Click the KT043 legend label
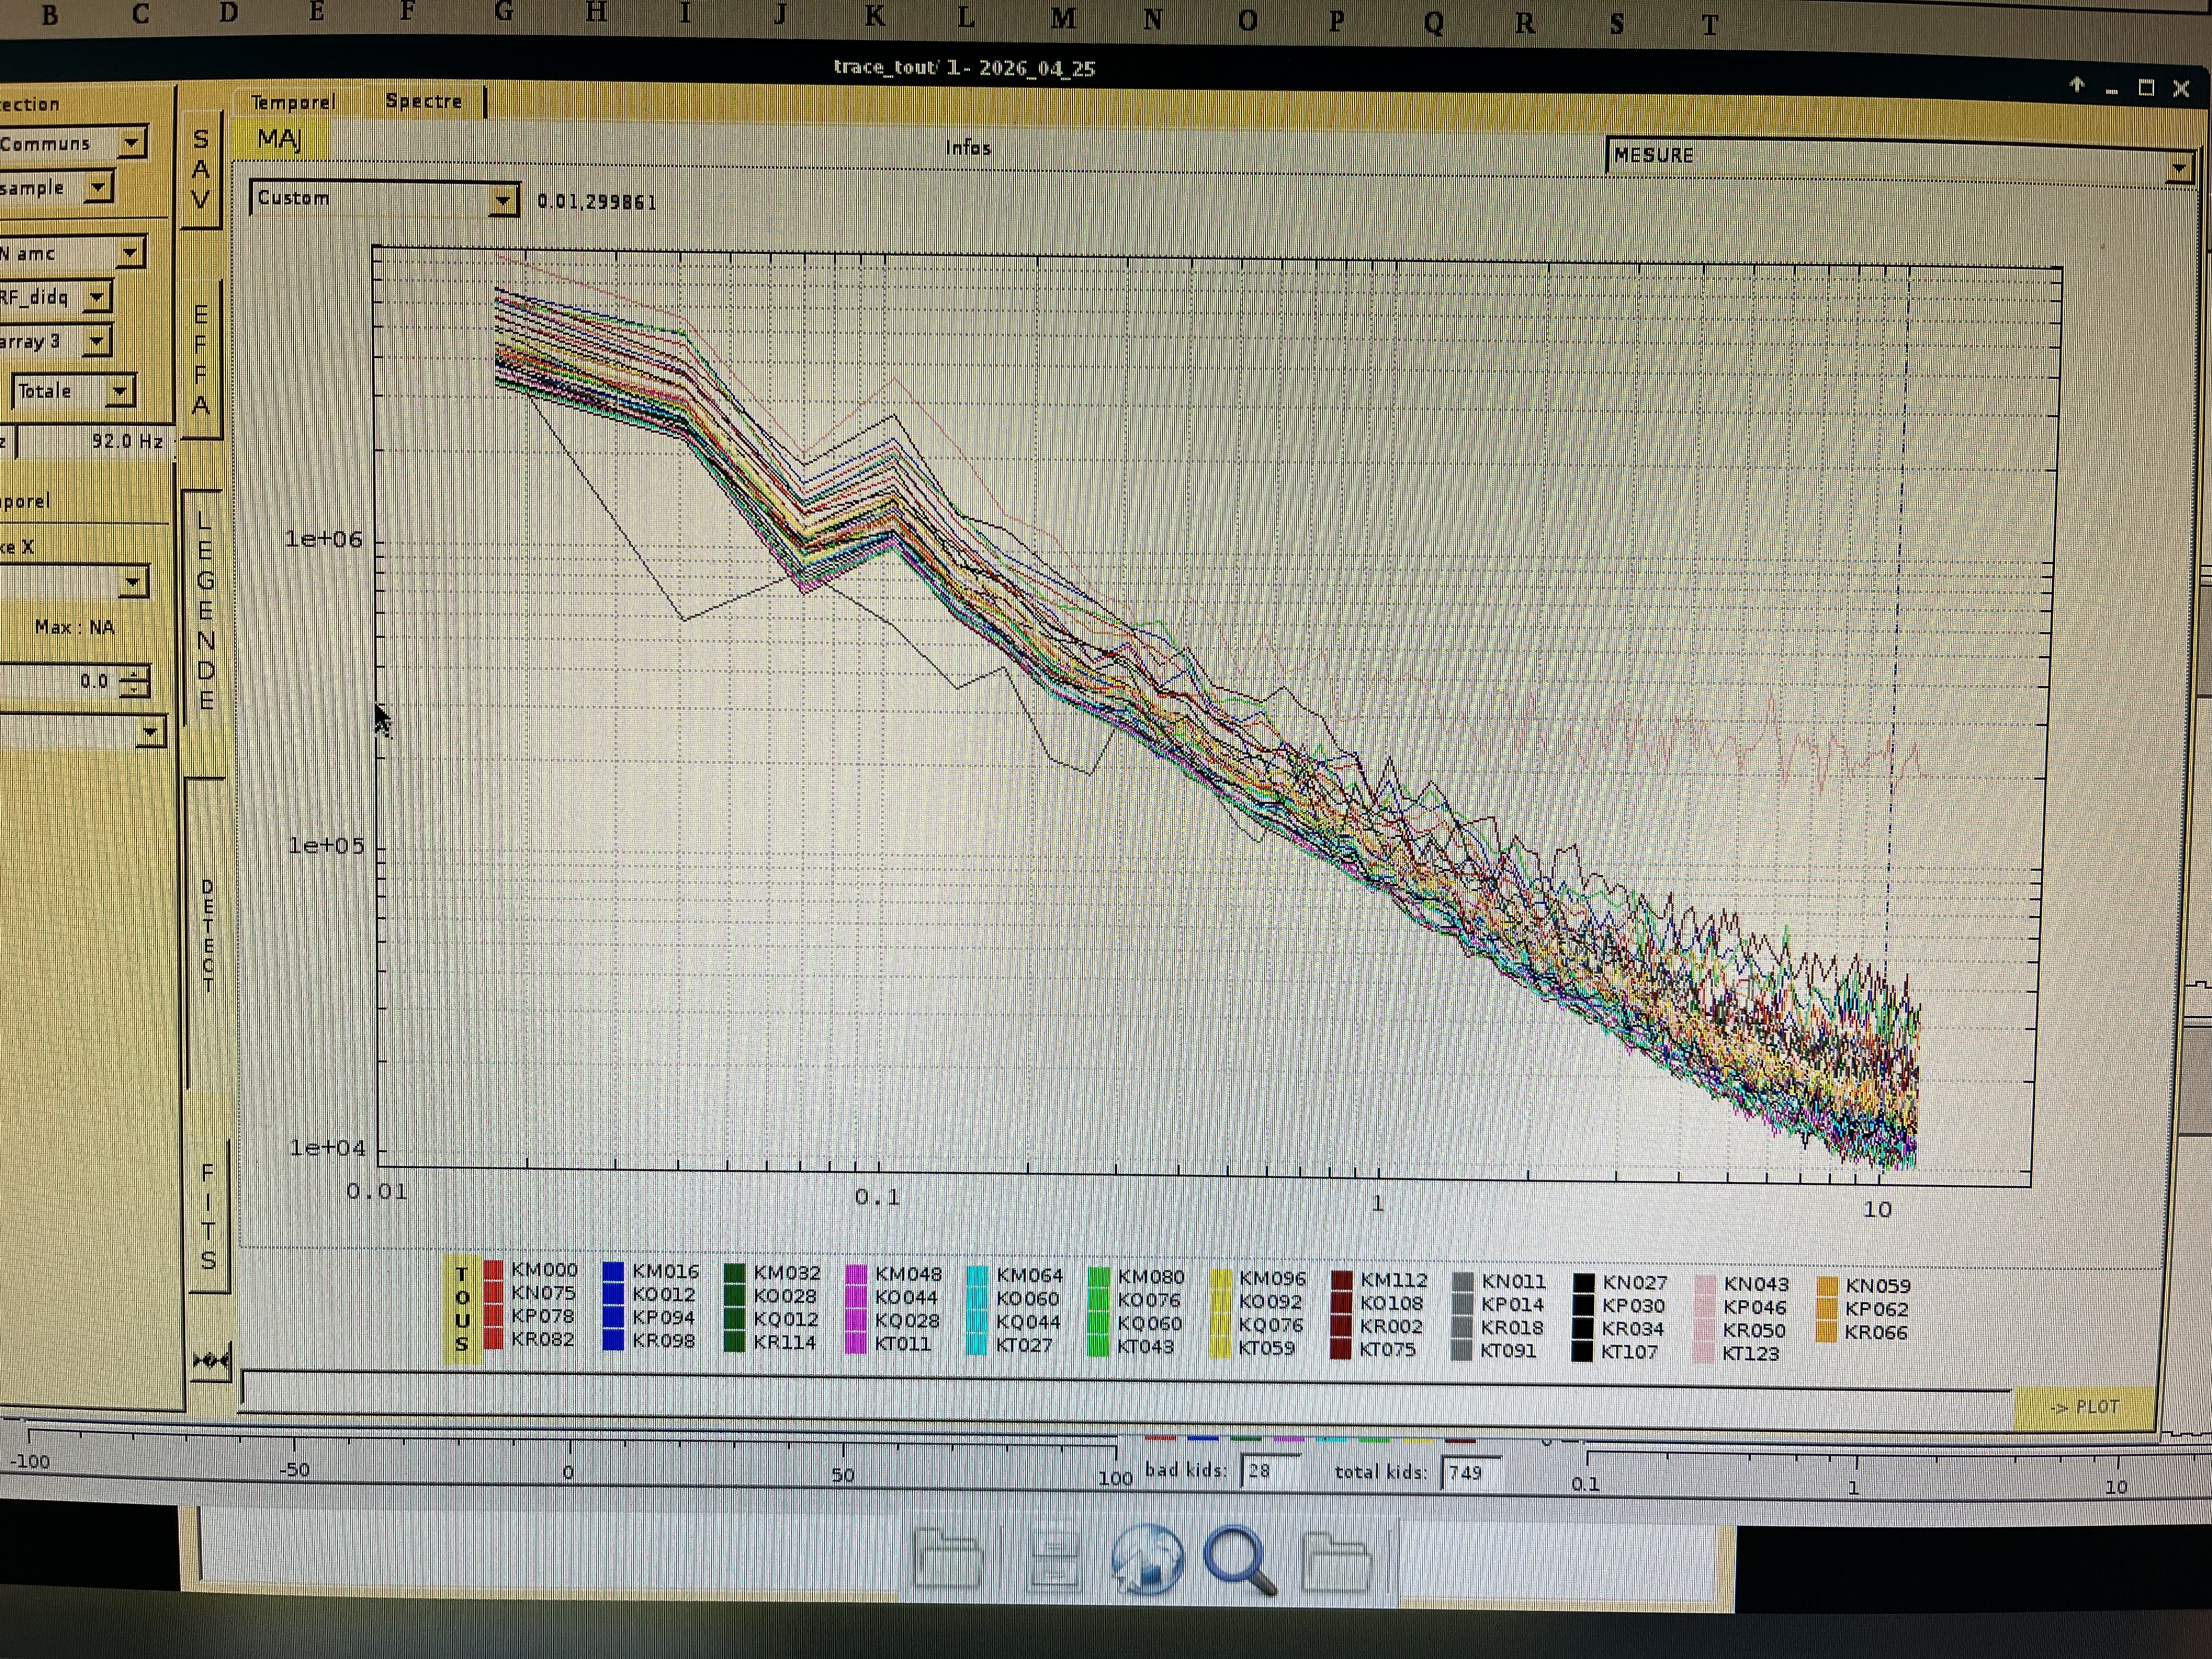Viewport: 2212px width, 1659px height. tap(1145, 1347)
